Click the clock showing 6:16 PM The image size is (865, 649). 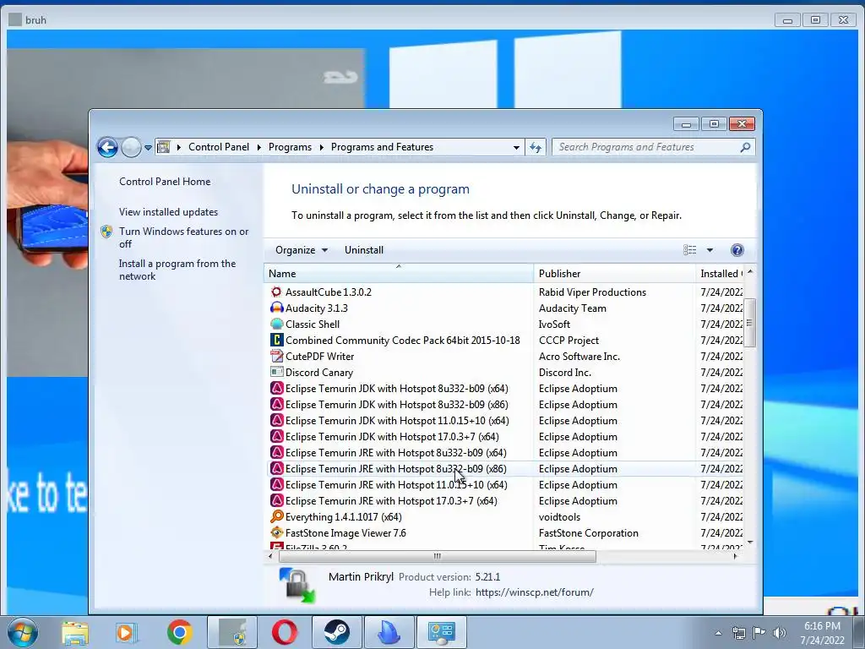pos(822,626)
